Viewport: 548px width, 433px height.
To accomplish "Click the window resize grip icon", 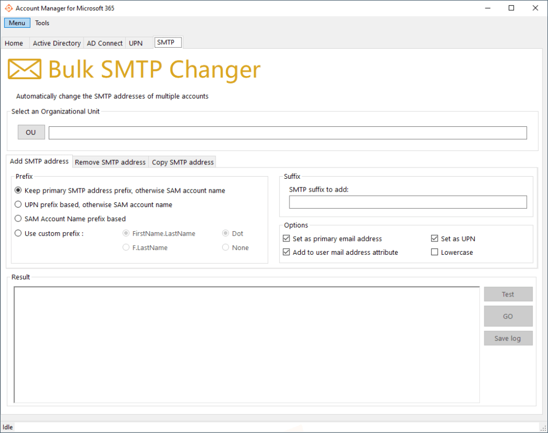I will (544, 428).
